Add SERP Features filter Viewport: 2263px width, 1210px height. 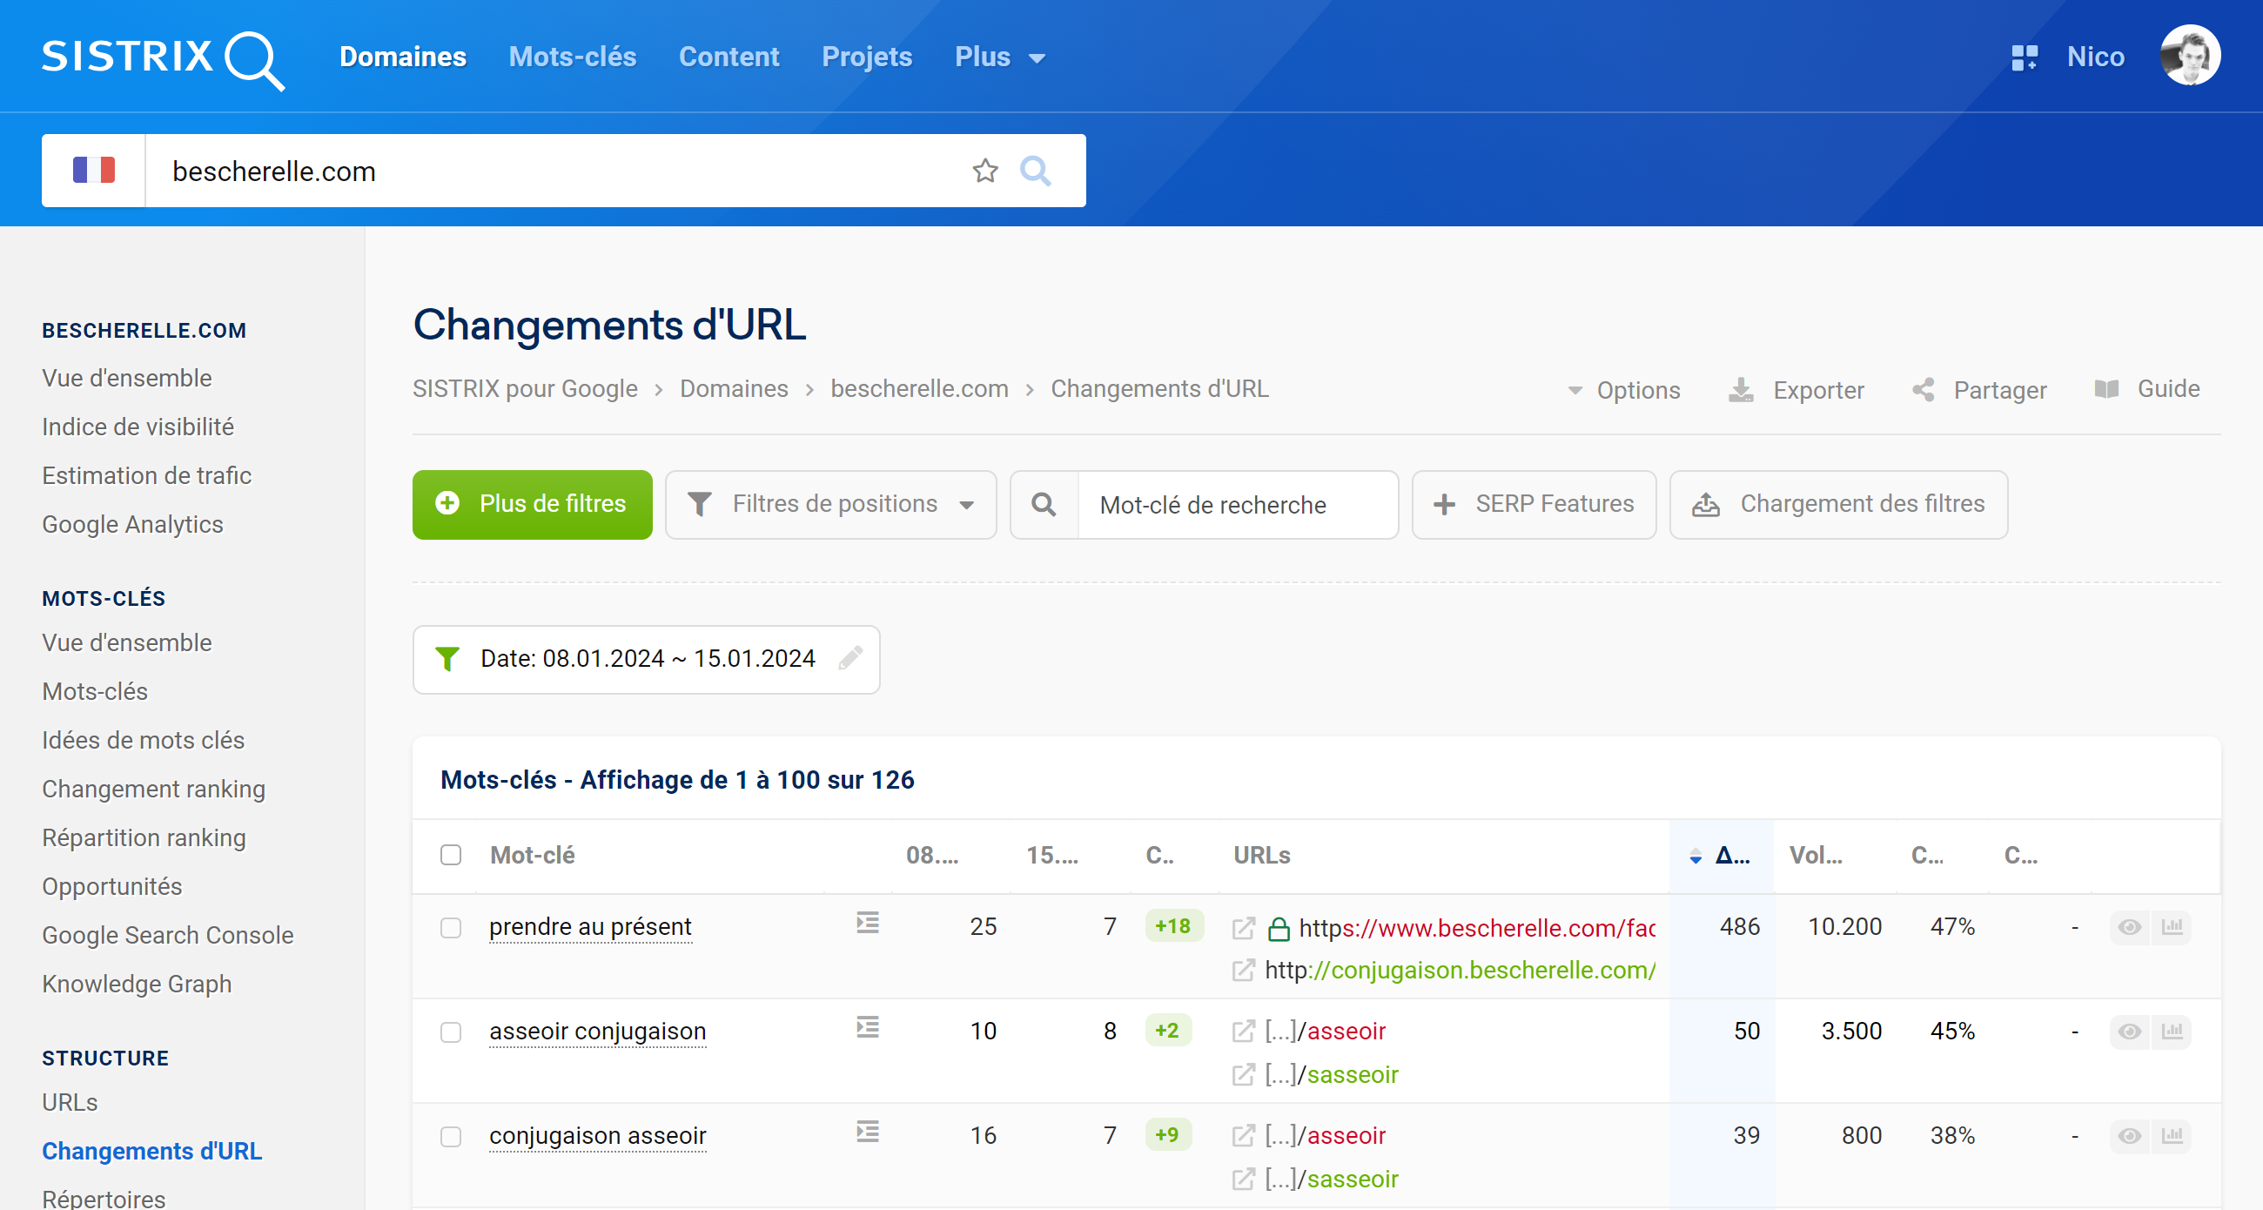(1534, 504)
